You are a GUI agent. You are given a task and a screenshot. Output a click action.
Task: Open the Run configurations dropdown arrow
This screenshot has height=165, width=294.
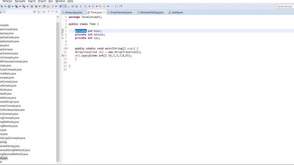click(x=12, y=6)
